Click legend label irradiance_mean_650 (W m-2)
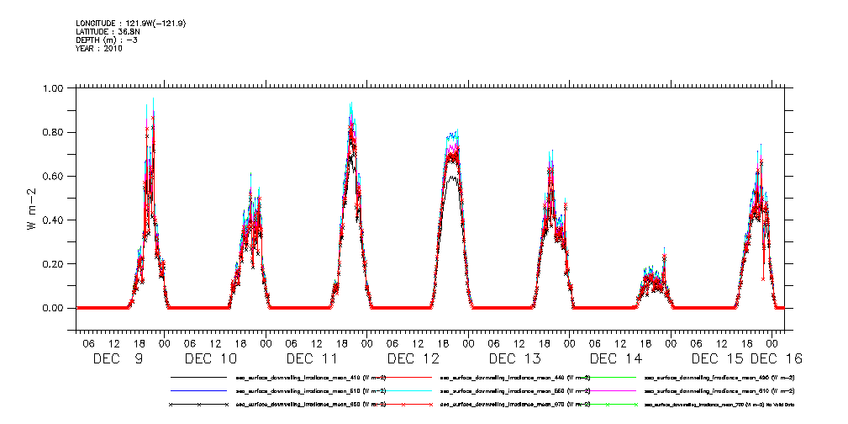Screen dimensions: 848x424 (x=310, y=405)
